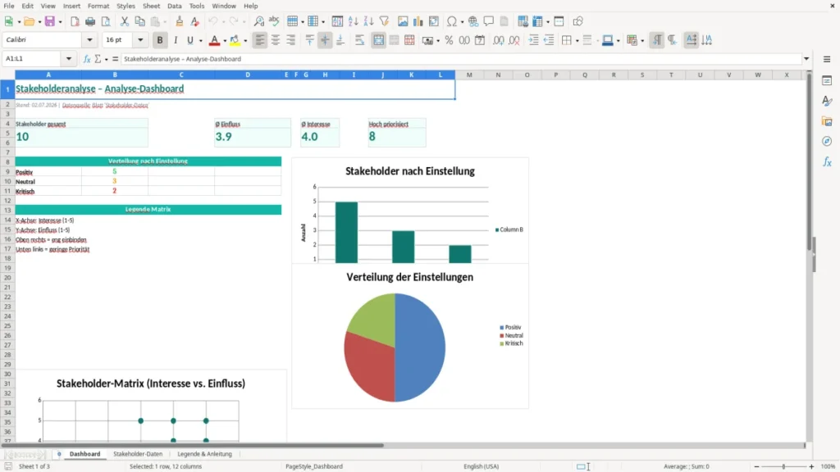Open the Open-file dropdown arrow
This screenshot has width=840, height=472.
coord(39,21)
